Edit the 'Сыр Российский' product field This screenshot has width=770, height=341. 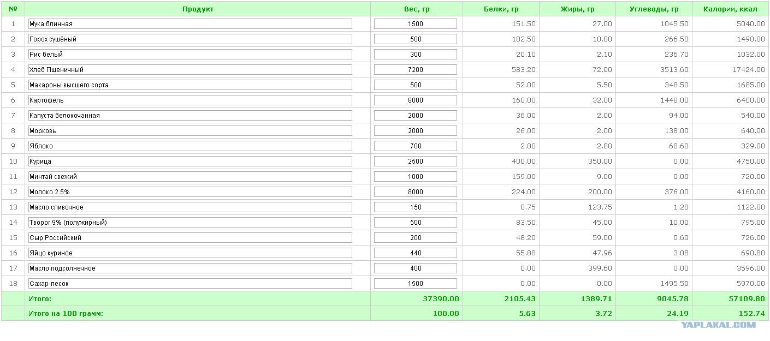[190, 238]
